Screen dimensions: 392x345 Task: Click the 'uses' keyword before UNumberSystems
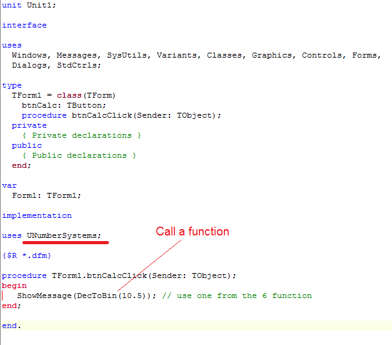(12, 236)
